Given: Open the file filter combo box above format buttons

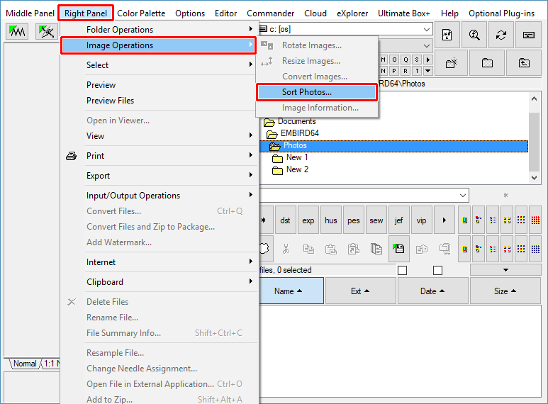Looking at the screenshot, I should click(x=462, y=195).
